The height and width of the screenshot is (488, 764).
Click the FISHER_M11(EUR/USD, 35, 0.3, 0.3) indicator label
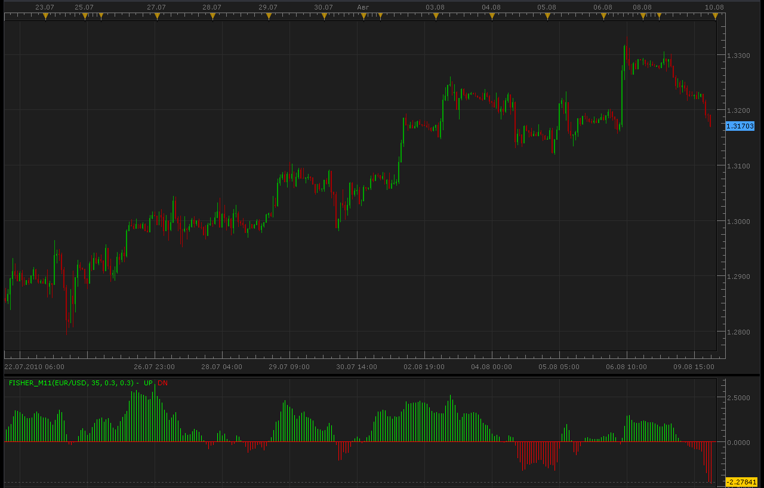71,383
